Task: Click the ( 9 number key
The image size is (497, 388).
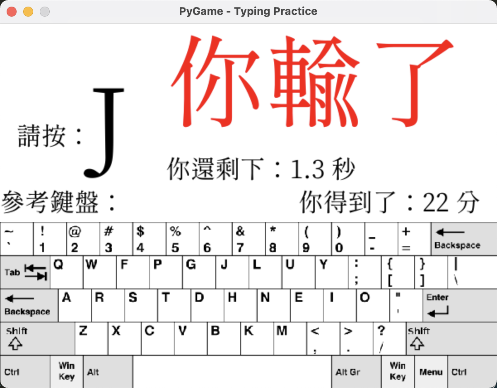Action: tap(315, 239)
